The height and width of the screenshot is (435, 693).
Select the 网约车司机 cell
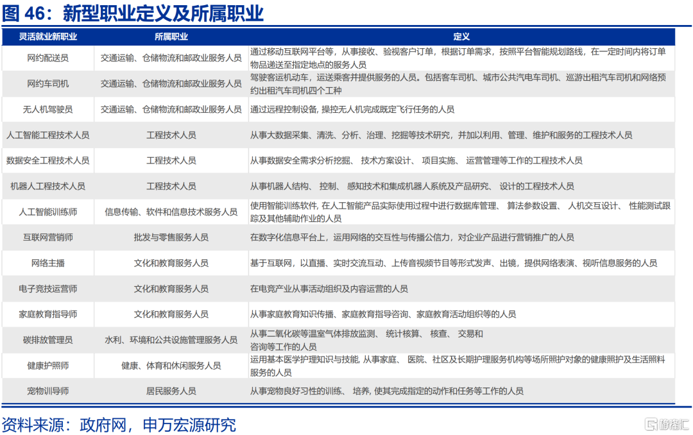pyautogui.click(x=47, y=83)
